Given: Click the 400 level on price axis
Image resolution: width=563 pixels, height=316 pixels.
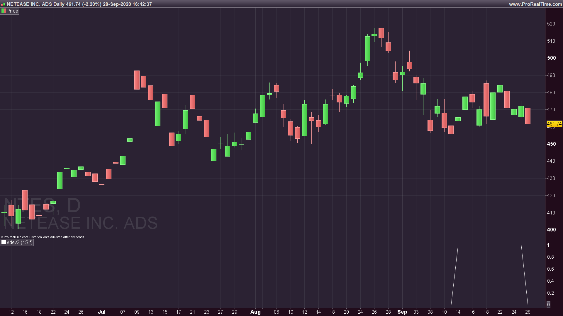Looking at the screenshot, I should (x=551, y=230).
